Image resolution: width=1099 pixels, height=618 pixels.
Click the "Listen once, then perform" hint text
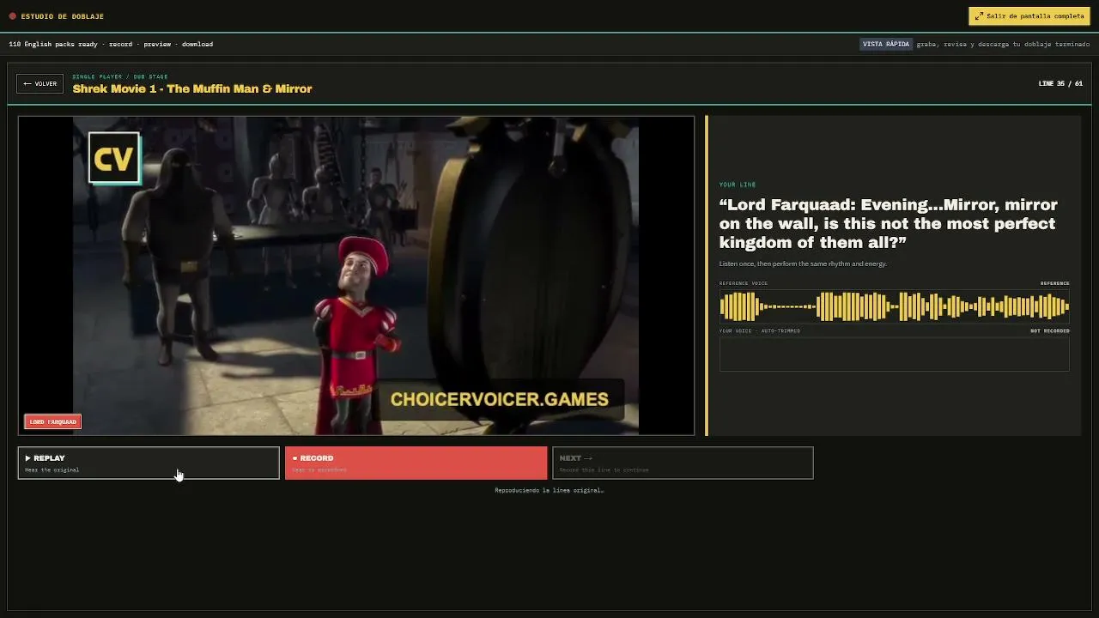(x=803, y=264)
